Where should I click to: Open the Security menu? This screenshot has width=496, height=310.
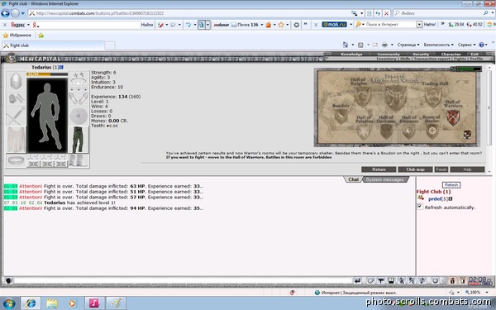click(x=421, y=54)
